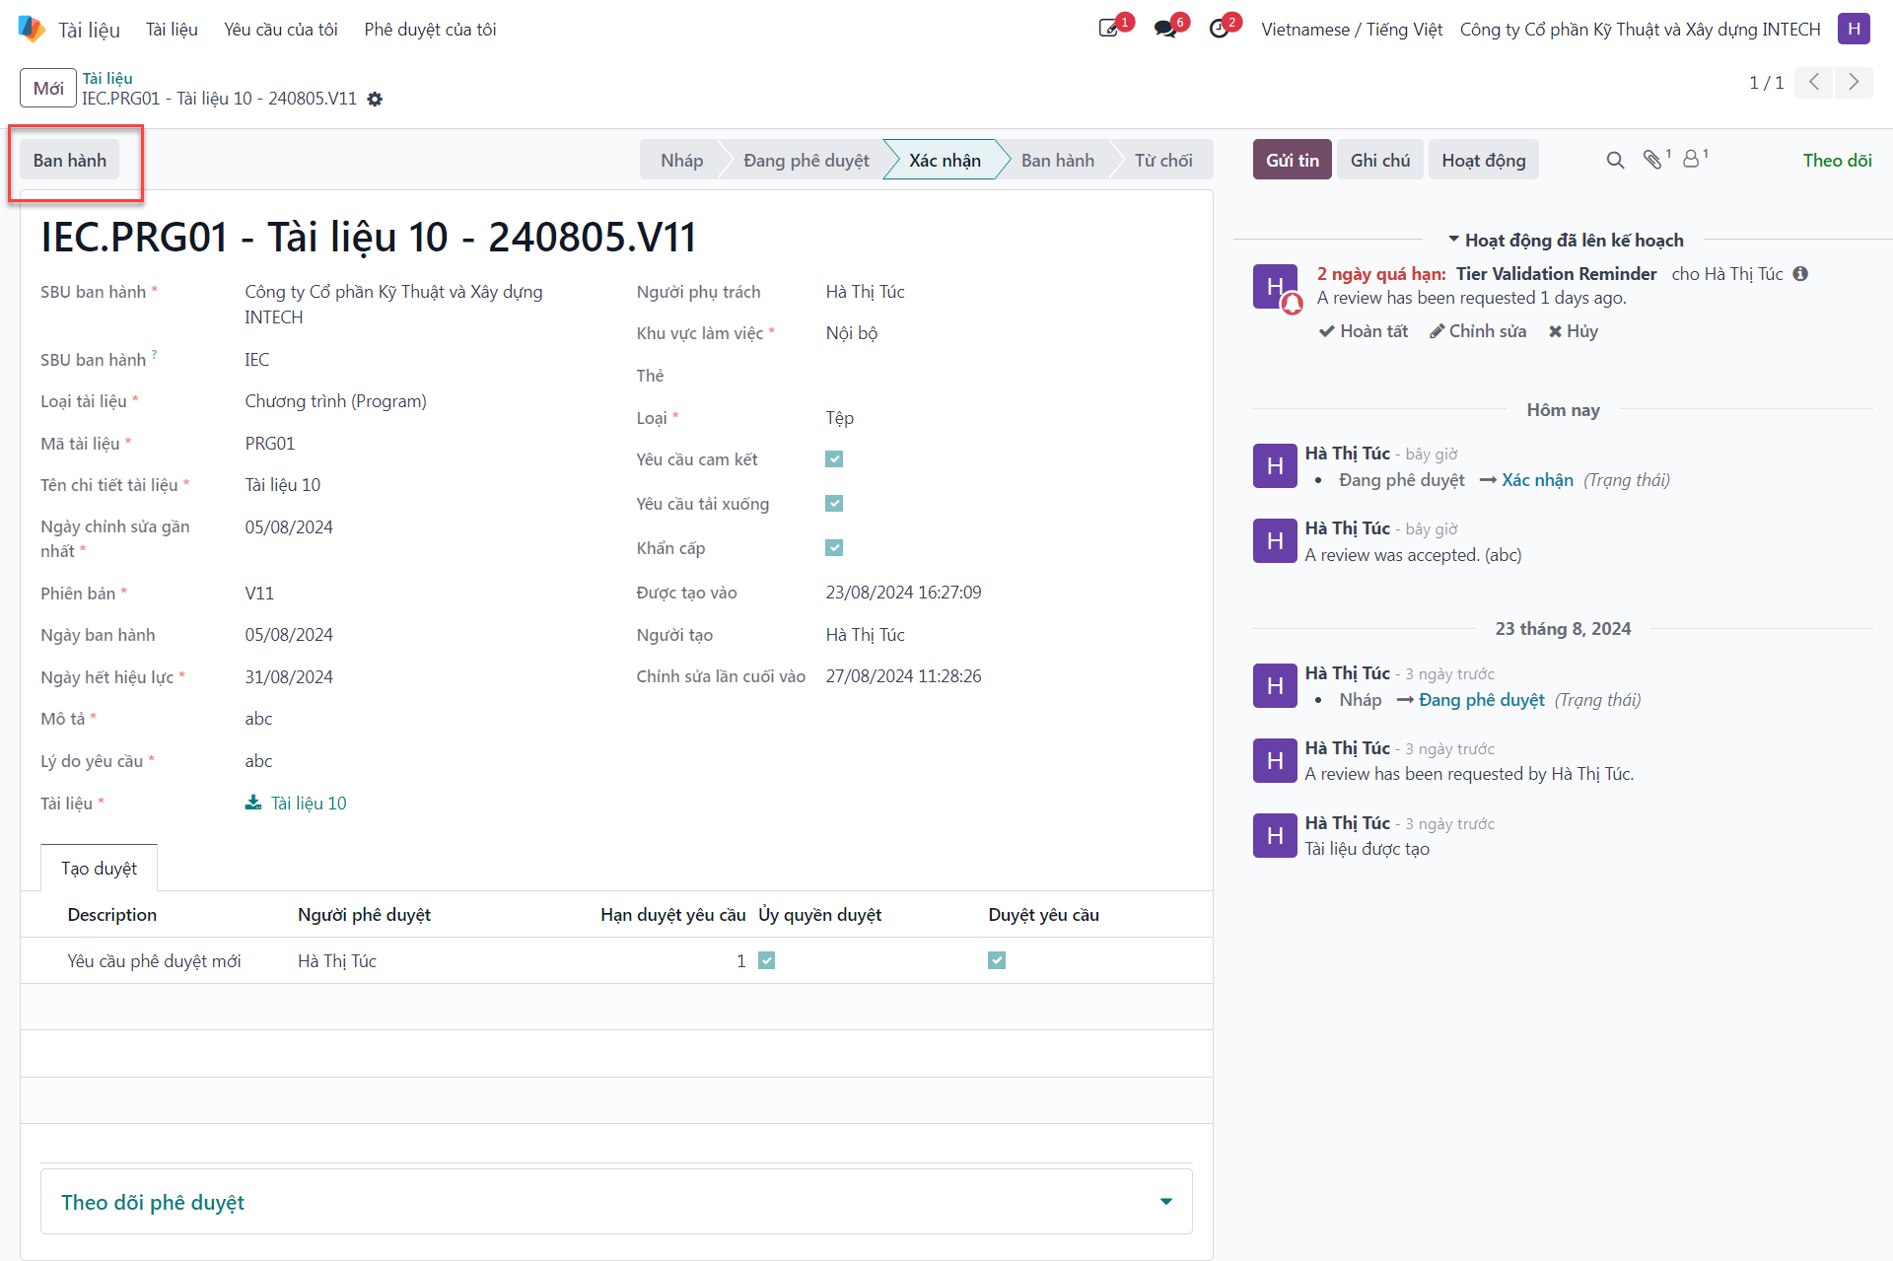
Task: Uncheck the Khẩn cấp checkbox
Action: tap(834, 548)
